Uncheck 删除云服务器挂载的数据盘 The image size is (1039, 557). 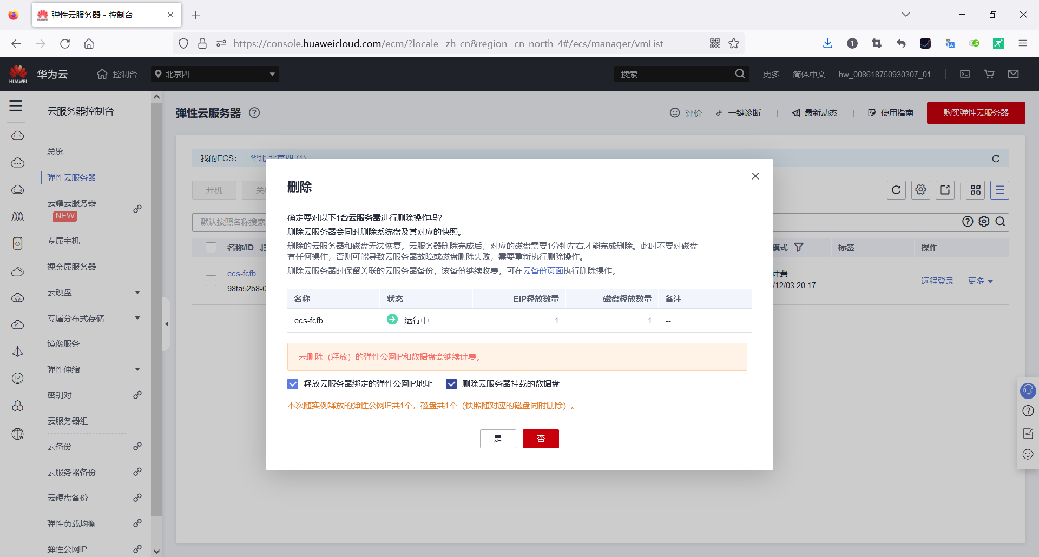click(451, 383)
